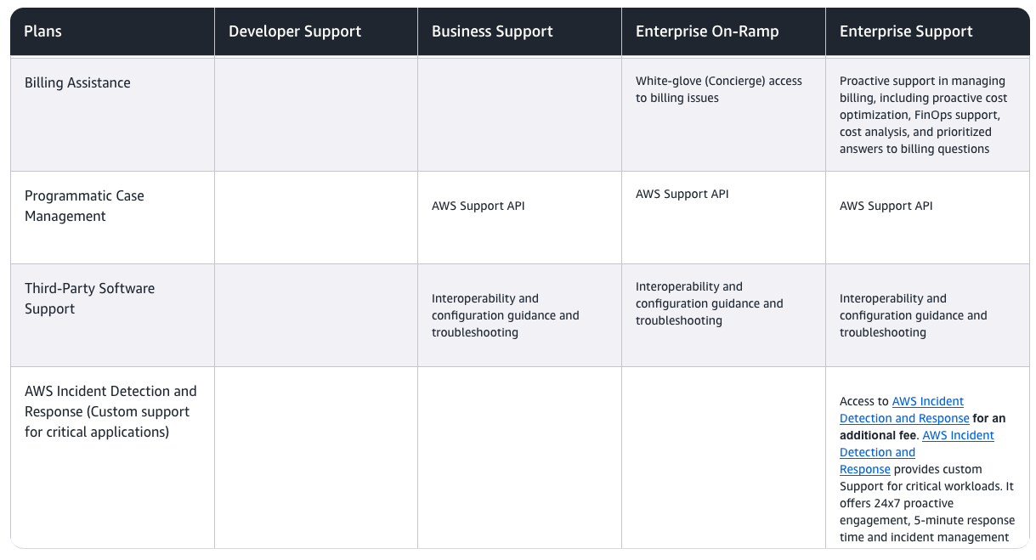Screen dimensions: 1036x560
Task: Click Interoperability guidance text under Enterprise On-Ramp
Action: coord(709,303)
